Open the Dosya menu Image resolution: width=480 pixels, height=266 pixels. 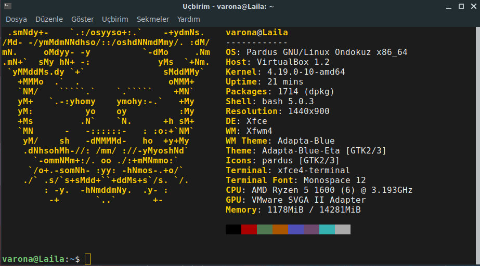(16, 19)
